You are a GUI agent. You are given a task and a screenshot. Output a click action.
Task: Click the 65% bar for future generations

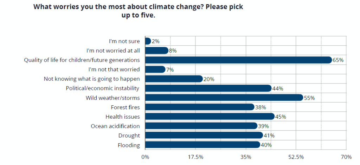[x=238, y=60]
